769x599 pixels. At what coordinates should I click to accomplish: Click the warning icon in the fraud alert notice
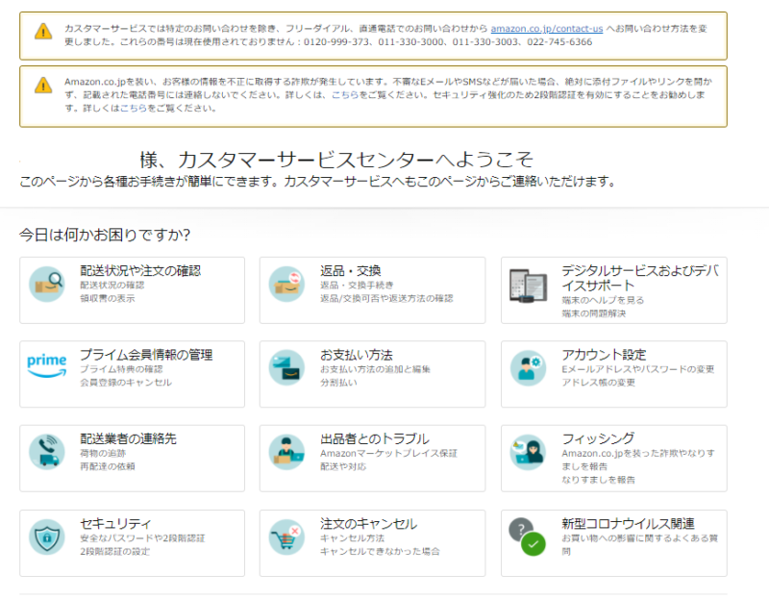(x=43, y=85)
